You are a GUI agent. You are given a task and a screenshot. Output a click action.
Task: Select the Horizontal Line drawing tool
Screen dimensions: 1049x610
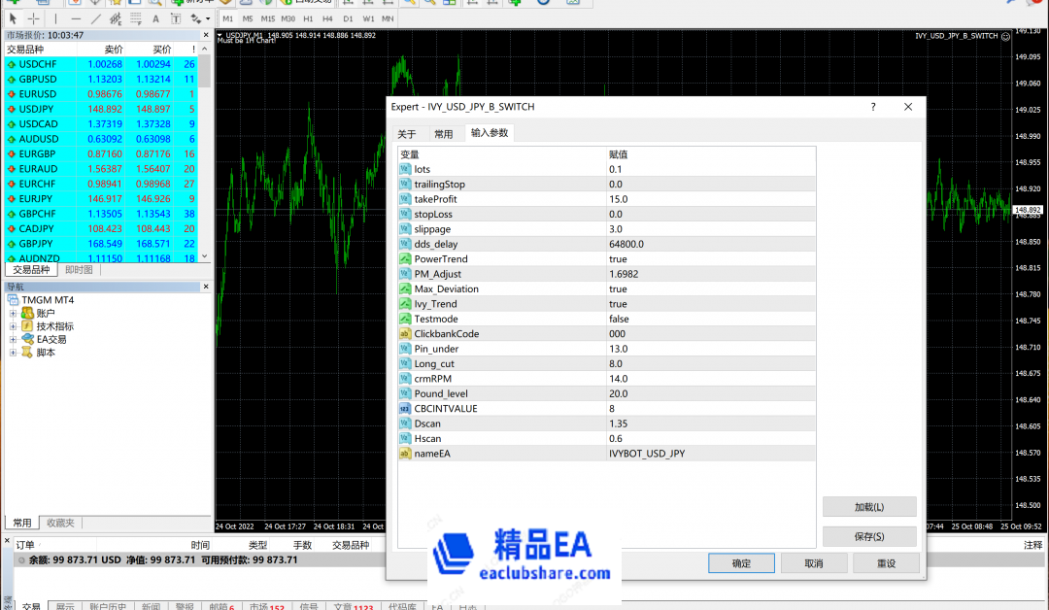(76, 17)
